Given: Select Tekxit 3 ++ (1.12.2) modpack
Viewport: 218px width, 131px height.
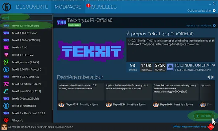Looking at the screenshot, I should [26, 55].
